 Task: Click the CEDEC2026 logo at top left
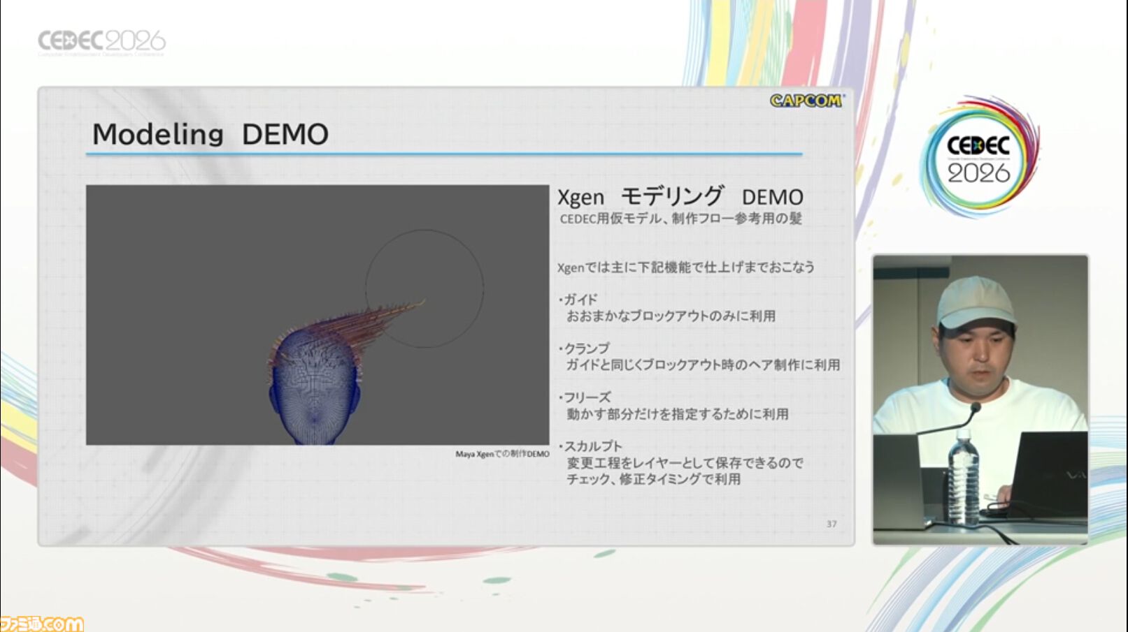(102, 42)
